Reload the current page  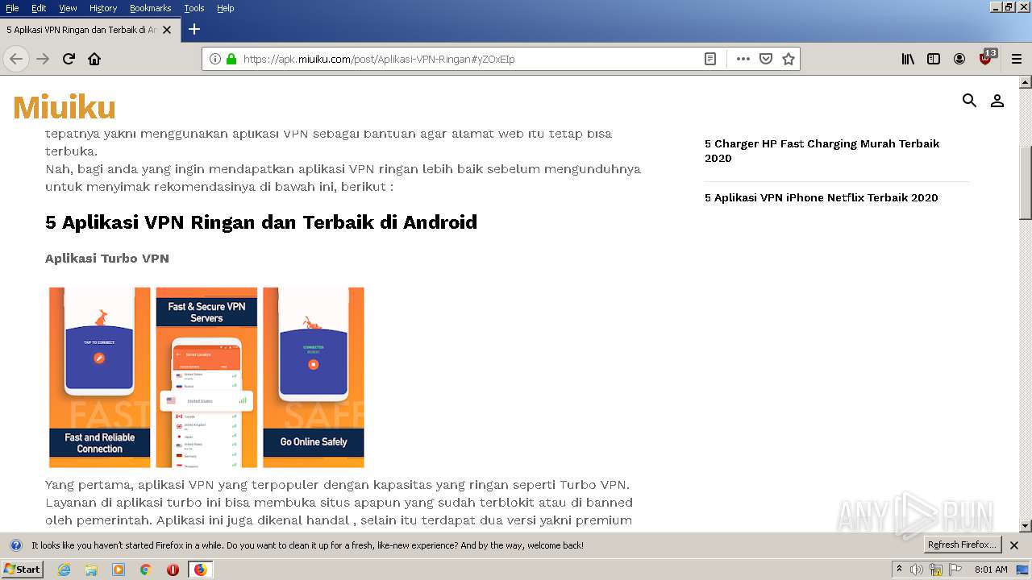pyautogui.click(x=69, y=59)
